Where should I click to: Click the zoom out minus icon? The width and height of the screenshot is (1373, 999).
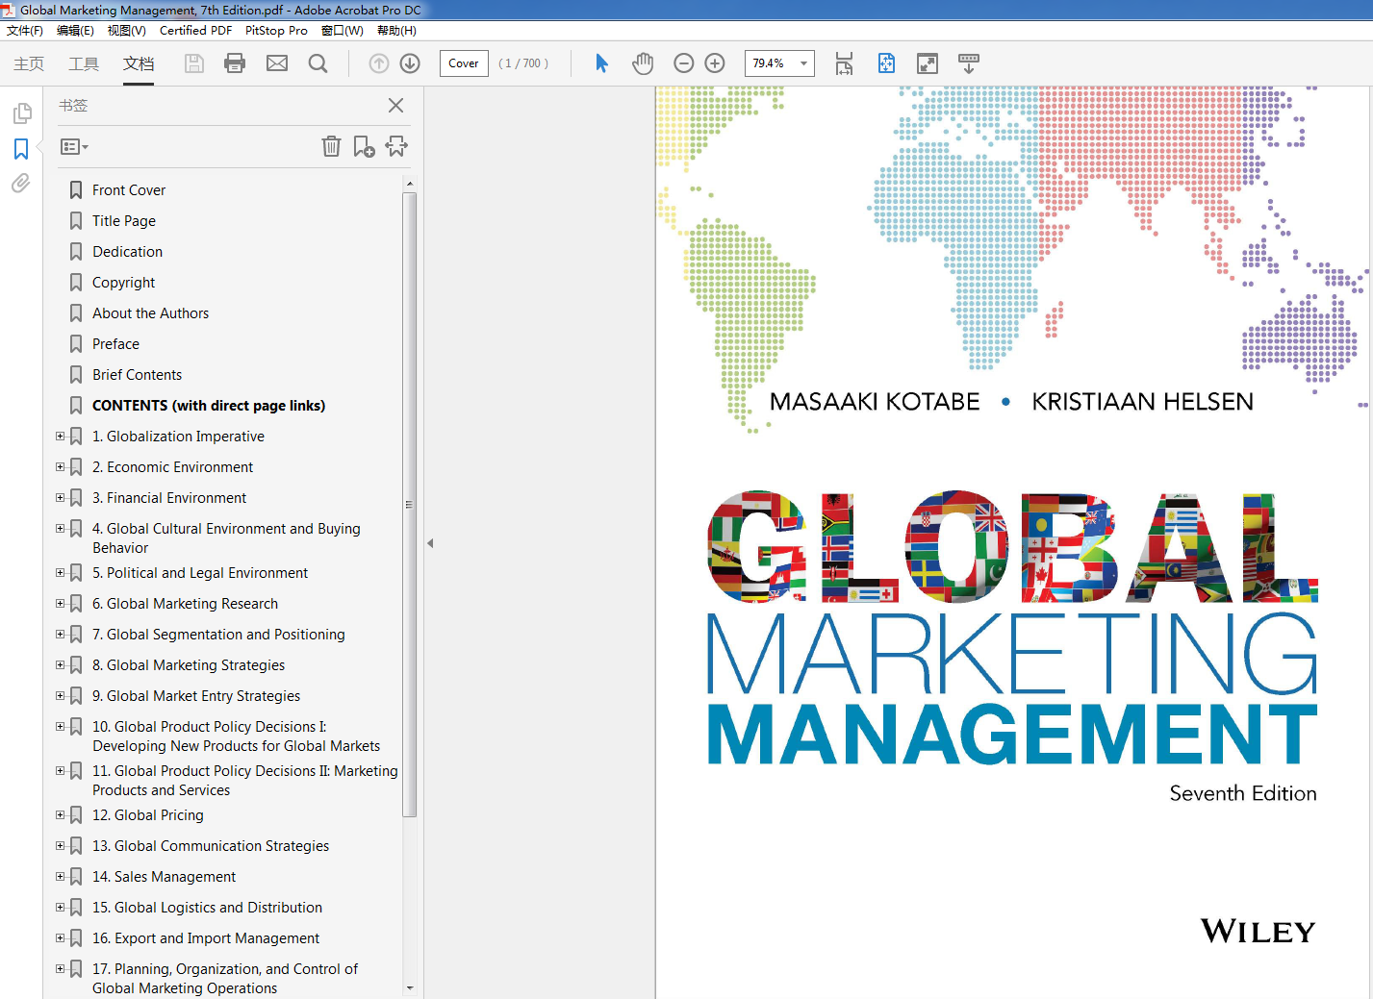click(684, 63)
